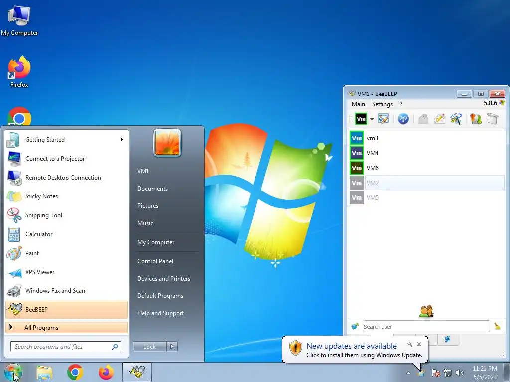Click the shared box icon at toolbar end
This screenshot has height=382, width=510.
(x=493, y=119)
